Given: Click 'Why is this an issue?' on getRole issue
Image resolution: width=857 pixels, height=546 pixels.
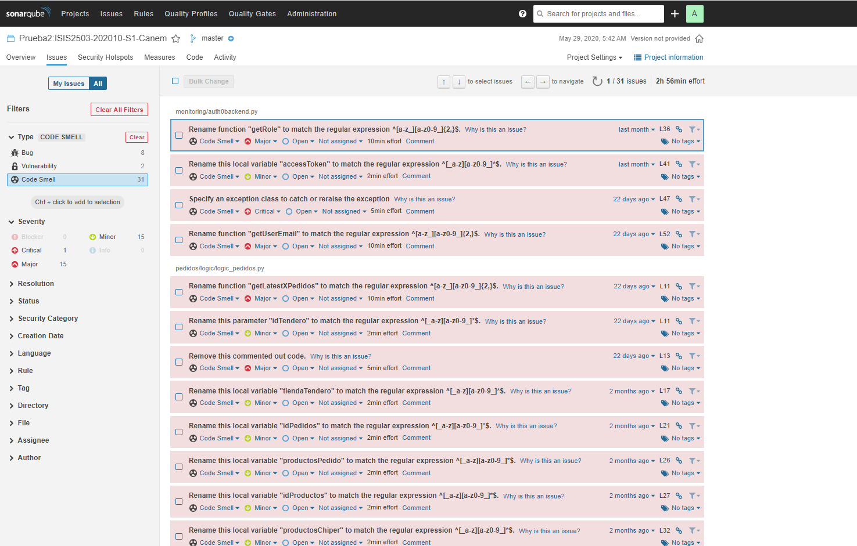Looking at the screenshot, I should point(496,129).
